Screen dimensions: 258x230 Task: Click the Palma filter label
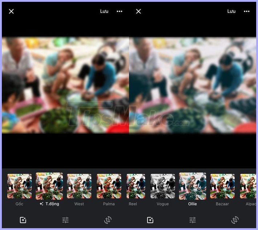point(109,204)
